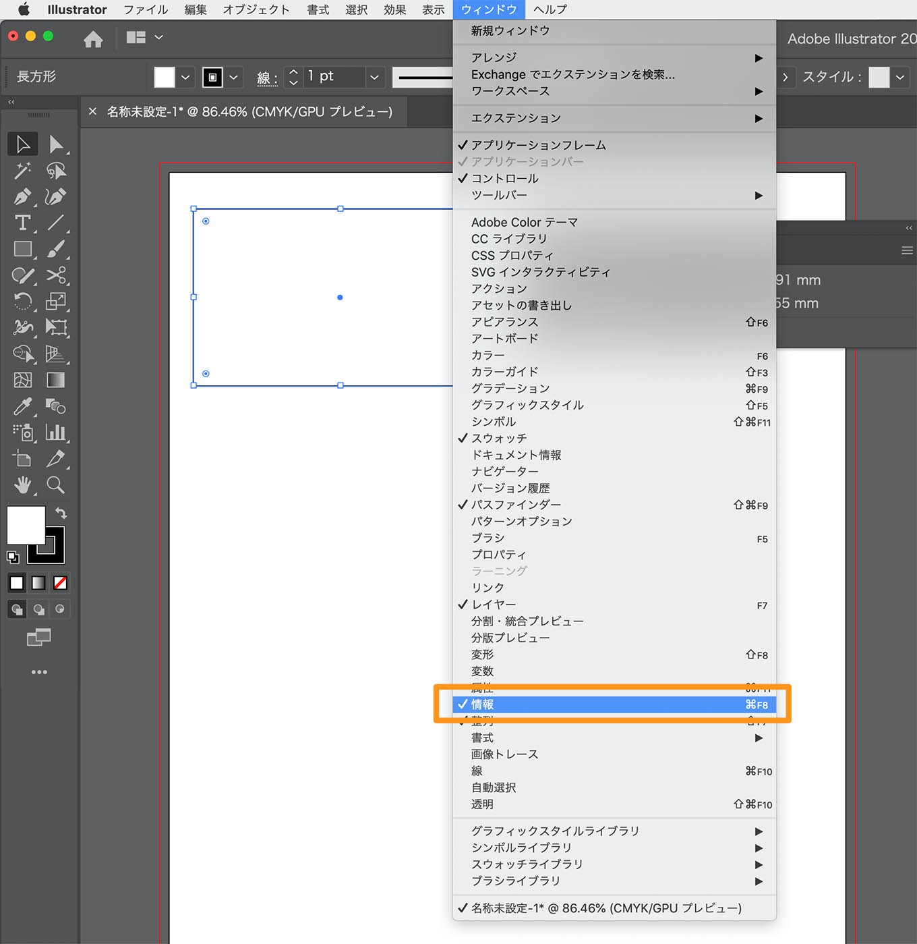Image resolution: width=917 pixels, height=944 pixels.
Task: Open the ヘルプ menu
Action: [x=550, y=9]
